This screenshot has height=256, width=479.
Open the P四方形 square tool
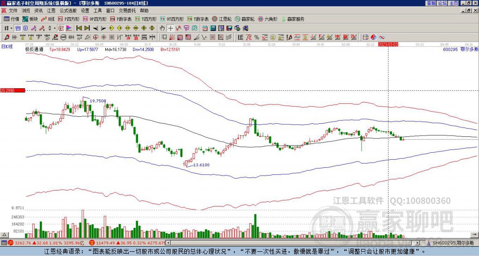(x=69, y=19)
